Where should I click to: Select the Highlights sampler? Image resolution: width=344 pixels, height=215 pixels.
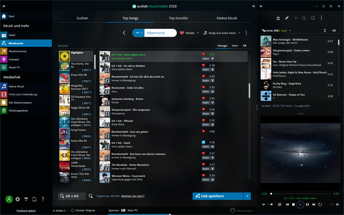[x=76, y=56]
